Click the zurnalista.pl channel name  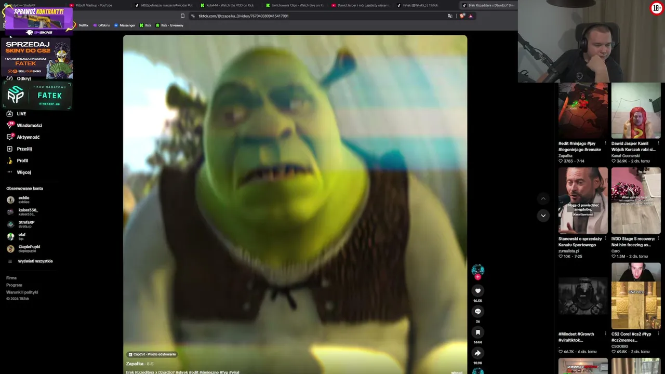pyautogui.click(x=569, y=251)
